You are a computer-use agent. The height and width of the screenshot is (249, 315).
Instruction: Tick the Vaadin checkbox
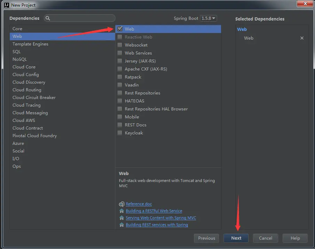pyautogui.click(x=120, y=85)
